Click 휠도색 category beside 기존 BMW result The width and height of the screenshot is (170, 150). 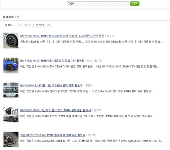click(92, 135)
